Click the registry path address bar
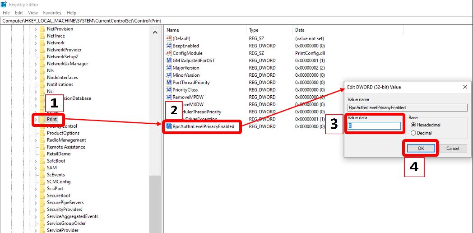473x233 pixels. click(236, 21)
